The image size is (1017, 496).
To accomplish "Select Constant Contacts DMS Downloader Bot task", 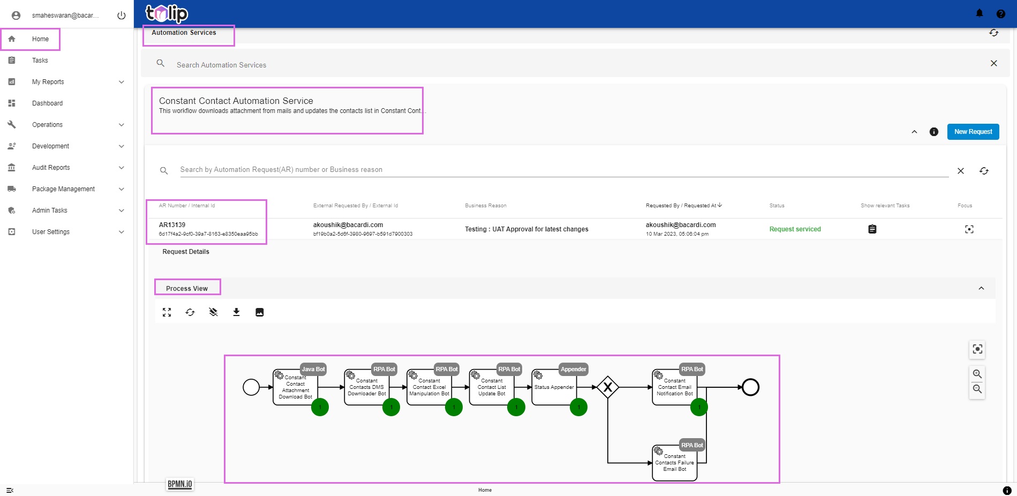I will point(367,387).
